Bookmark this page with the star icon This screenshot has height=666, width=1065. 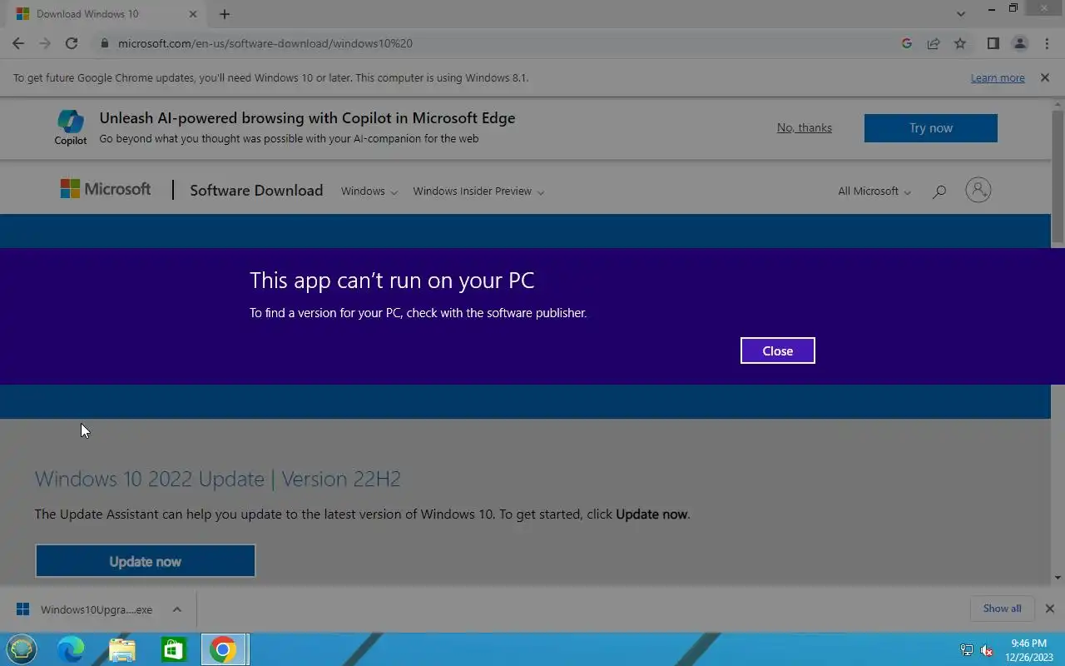tap(960, 43)
